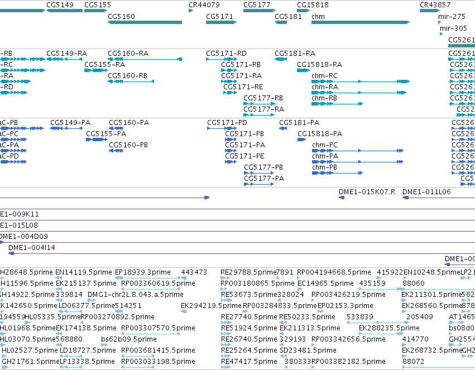Viewport: 475px width, 370px height.
Task: Open the CG5160-PB protein label
Action: (x=128, y=145)
